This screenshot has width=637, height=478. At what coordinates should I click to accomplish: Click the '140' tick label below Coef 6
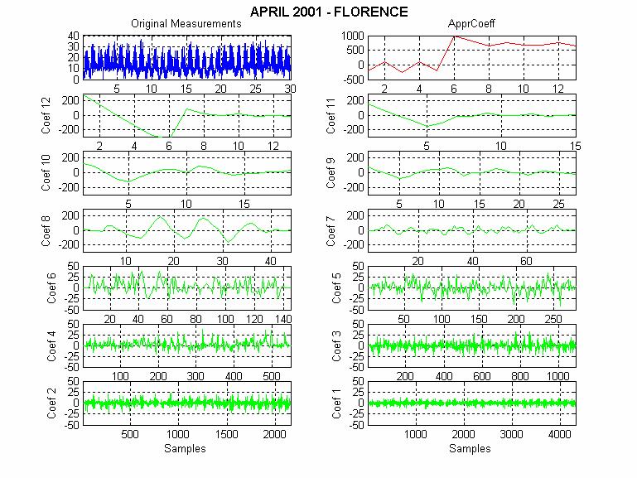click(x=283, y=319)
